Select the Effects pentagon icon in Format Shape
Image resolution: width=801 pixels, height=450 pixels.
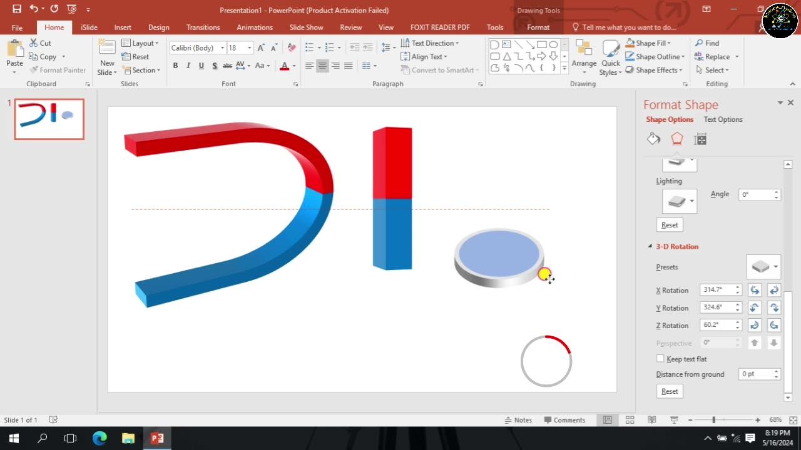point(676,138)
